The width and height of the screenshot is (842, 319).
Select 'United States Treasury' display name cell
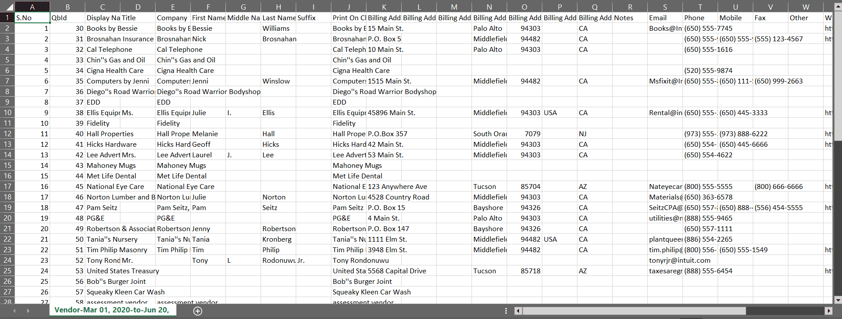[x=102, y=271]
